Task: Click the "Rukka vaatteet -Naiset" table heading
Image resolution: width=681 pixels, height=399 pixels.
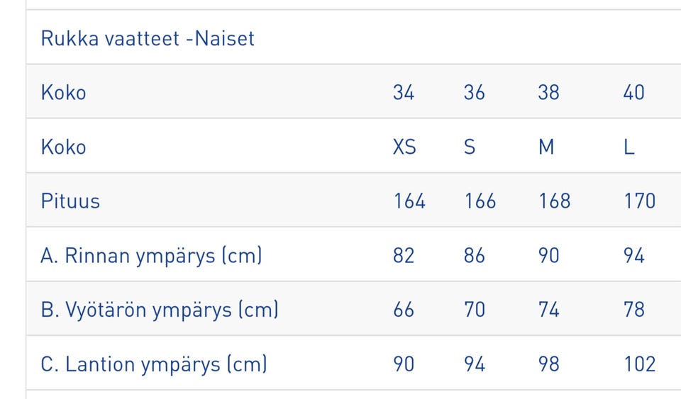Action: point(148,38)
